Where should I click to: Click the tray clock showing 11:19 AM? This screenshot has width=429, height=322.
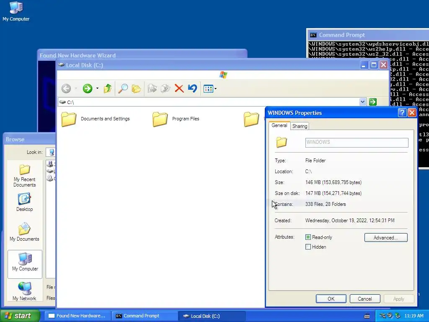(x=414, y=316)
